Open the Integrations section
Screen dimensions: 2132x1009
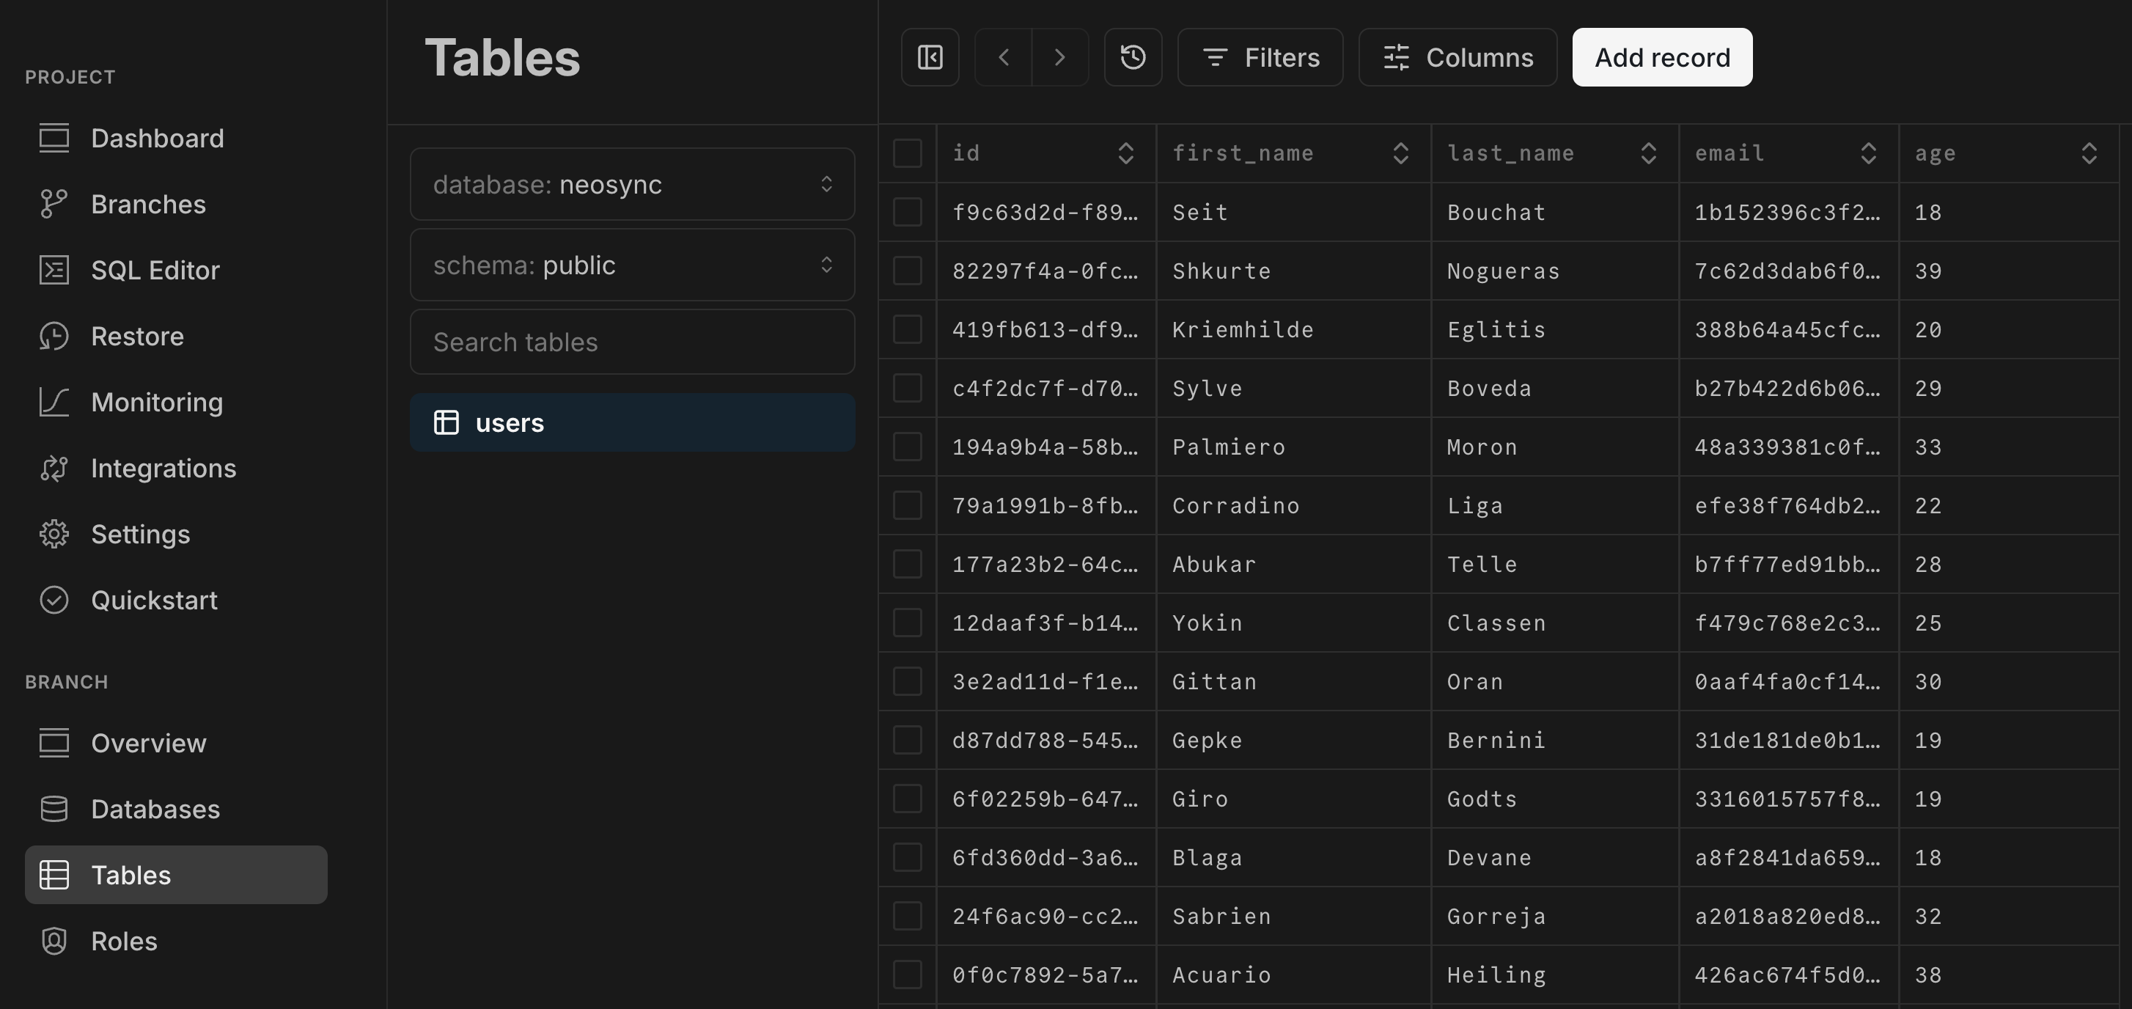(163, 468)
